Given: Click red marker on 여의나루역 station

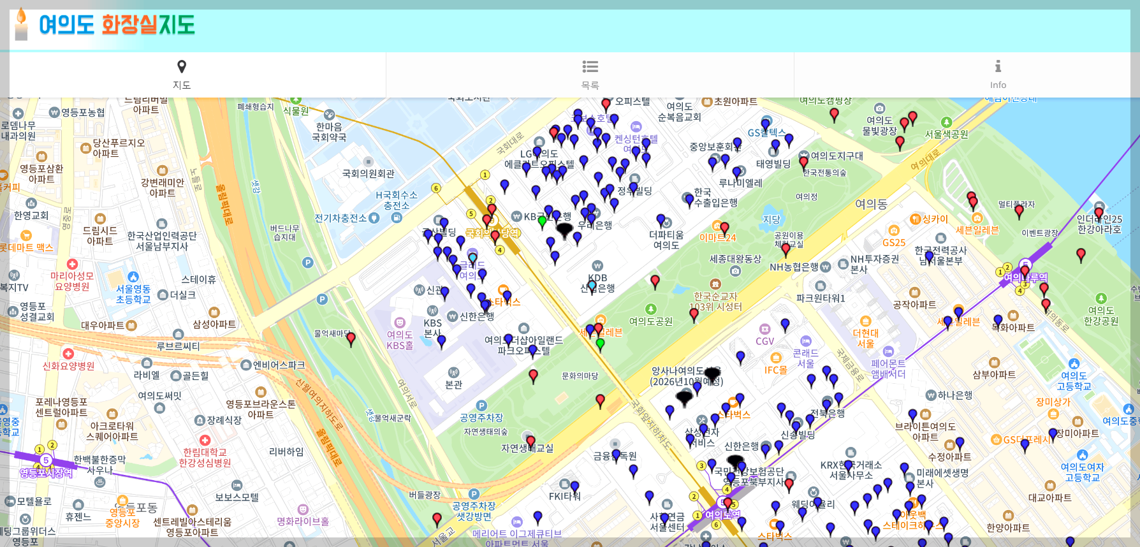Looking at the screenshot, I should tap(1025, 272).
